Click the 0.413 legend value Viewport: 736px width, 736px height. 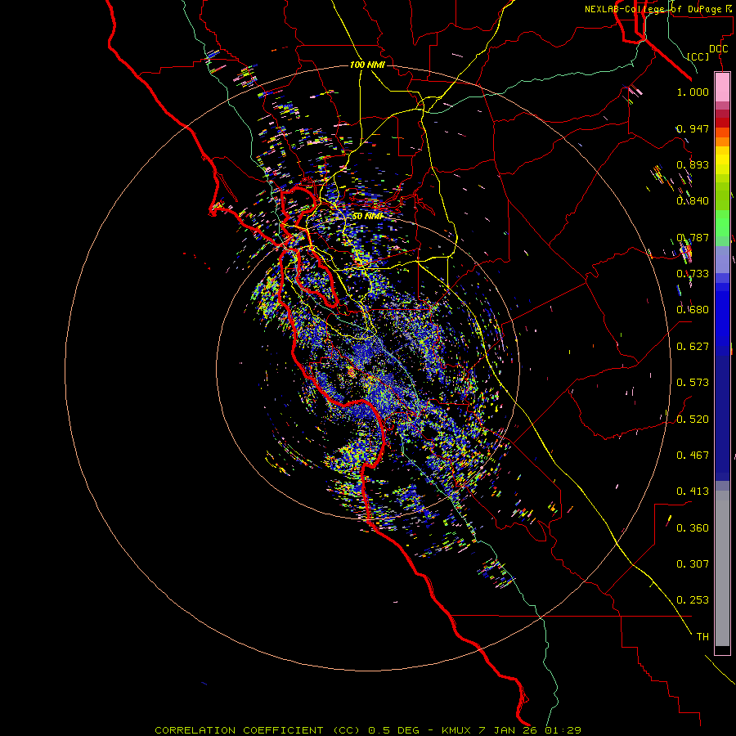pyautogui.click(x=693, y=491)
